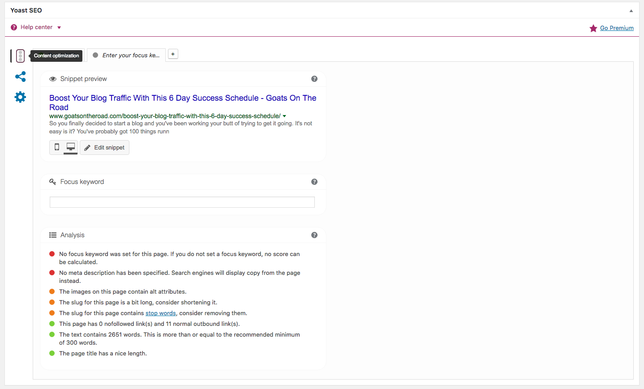Open the Advanced gear settings tab
Screen dimensions: 644x389
point(20,97)
